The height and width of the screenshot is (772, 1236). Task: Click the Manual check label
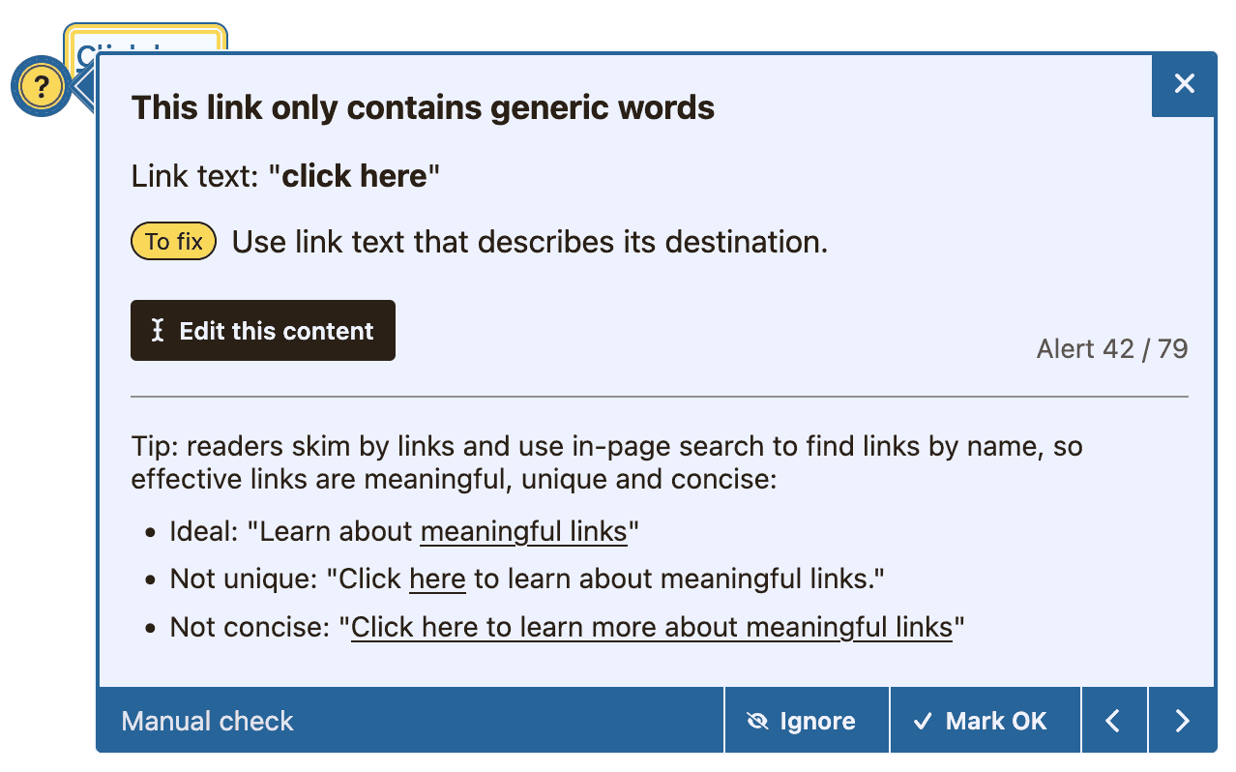[206, 720]
